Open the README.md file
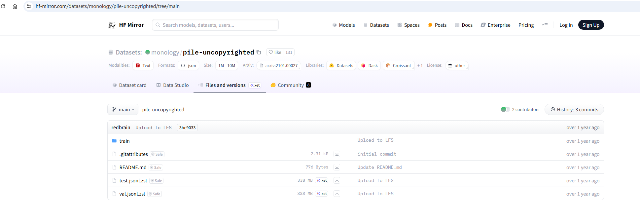This screenshot has width=640, height=221. tap(133, 167)
